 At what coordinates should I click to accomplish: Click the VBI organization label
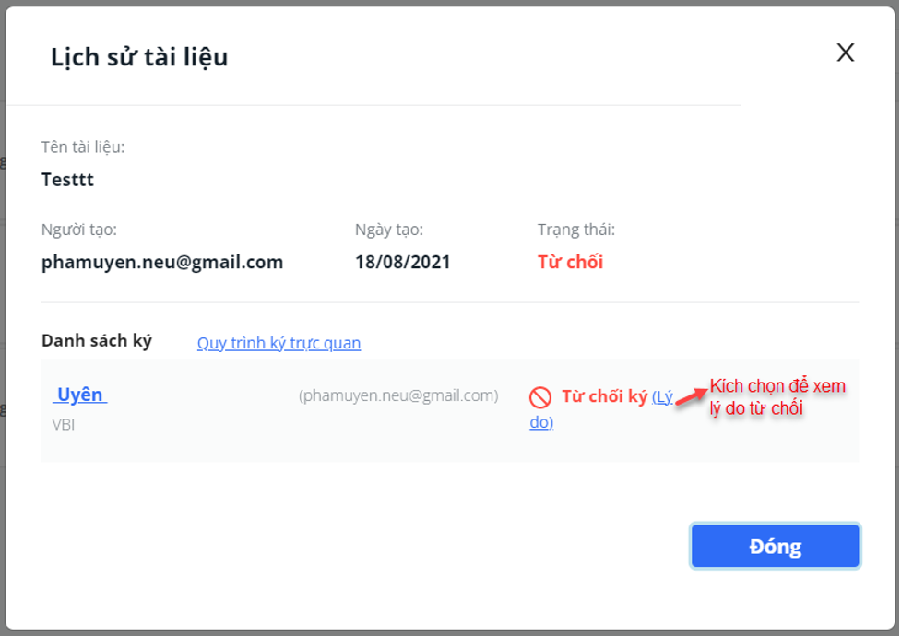(64, 424)
